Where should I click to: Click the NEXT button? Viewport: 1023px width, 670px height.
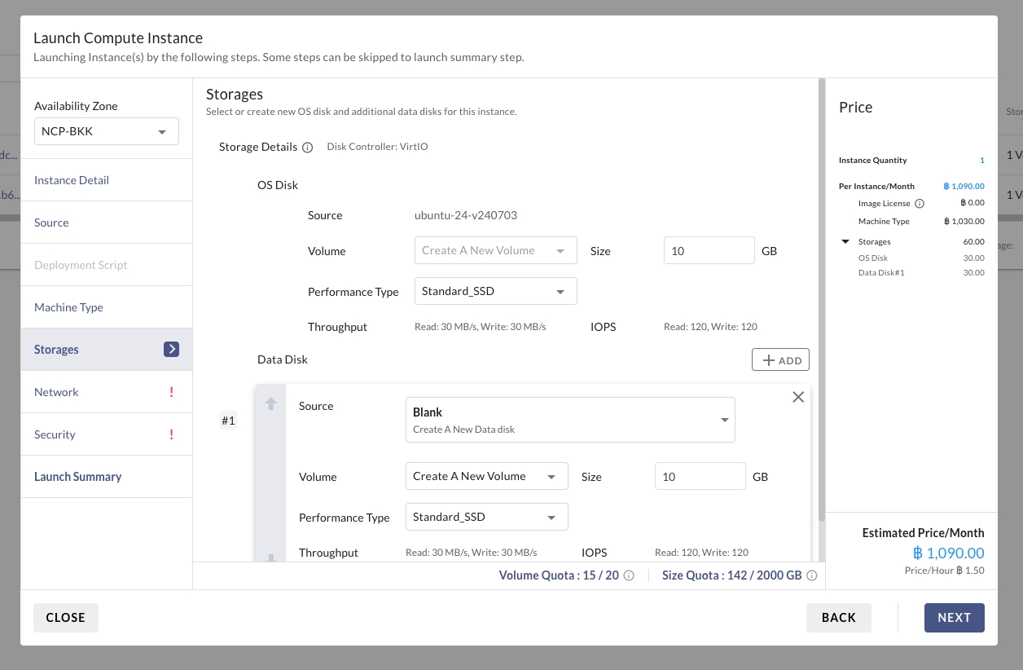[954, 618]
